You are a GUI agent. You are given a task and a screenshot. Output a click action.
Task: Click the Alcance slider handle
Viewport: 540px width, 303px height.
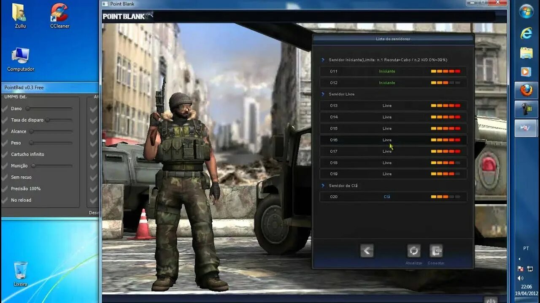point(32,131)
